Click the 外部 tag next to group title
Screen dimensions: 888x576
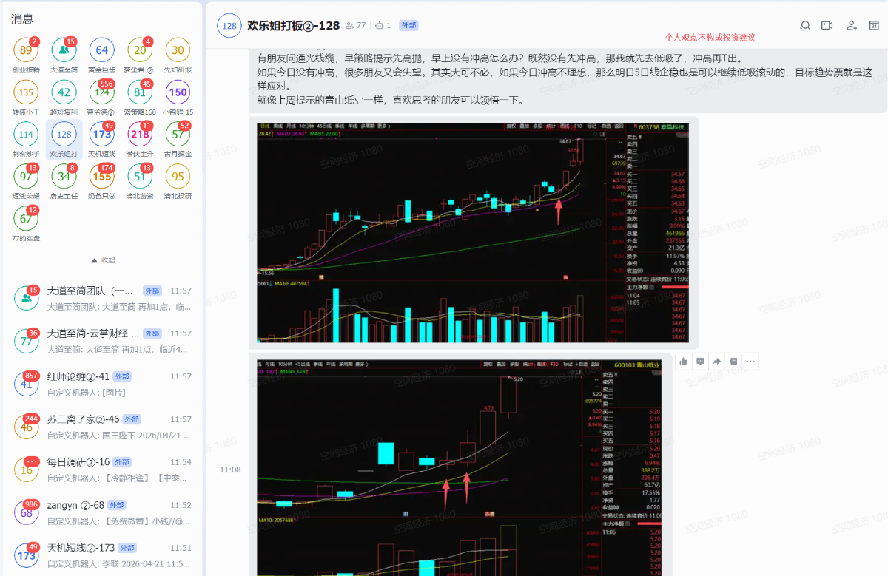tap(408, 26)
